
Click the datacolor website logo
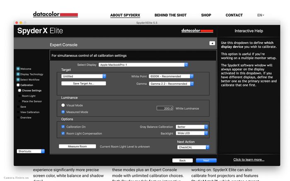click(55, 14)
